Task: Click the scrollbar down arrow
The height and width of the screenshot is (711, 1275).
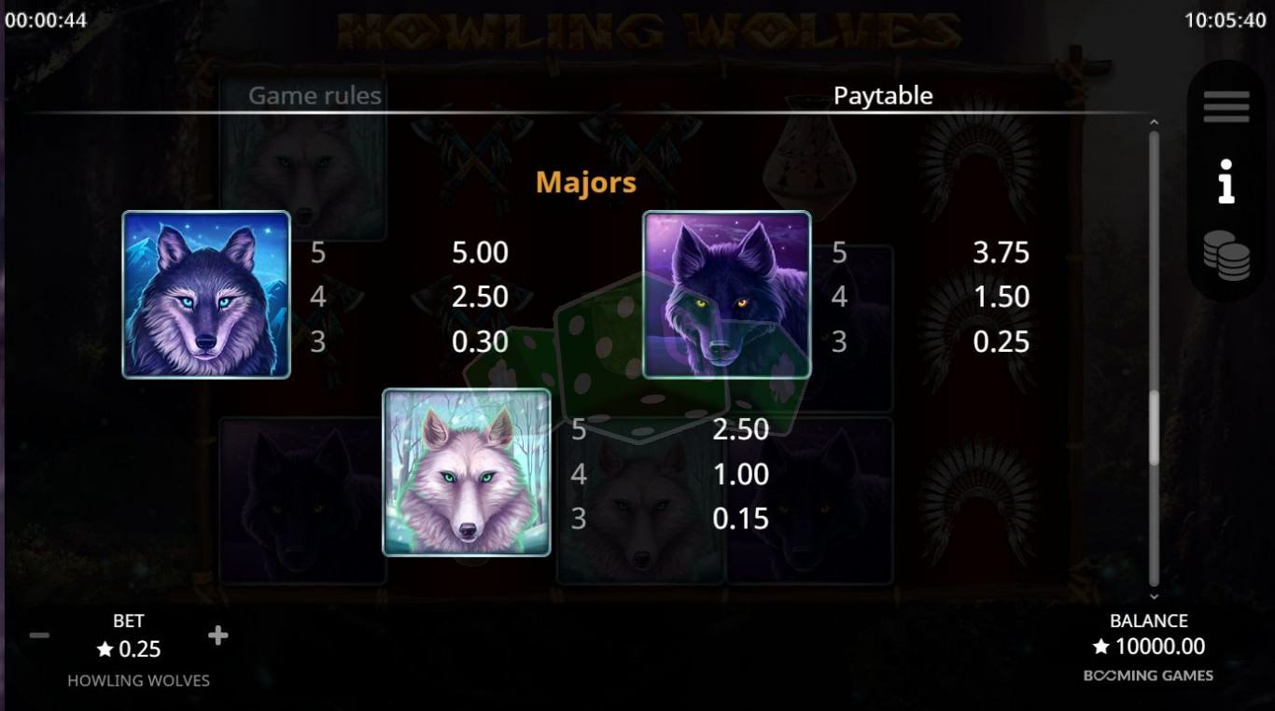Action: coord(1154,596)
